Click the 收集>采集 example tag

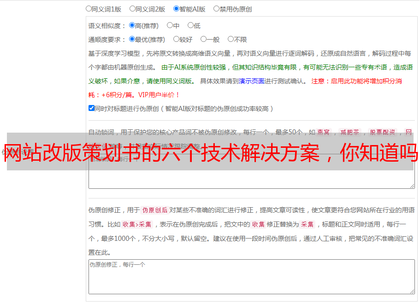137,224
